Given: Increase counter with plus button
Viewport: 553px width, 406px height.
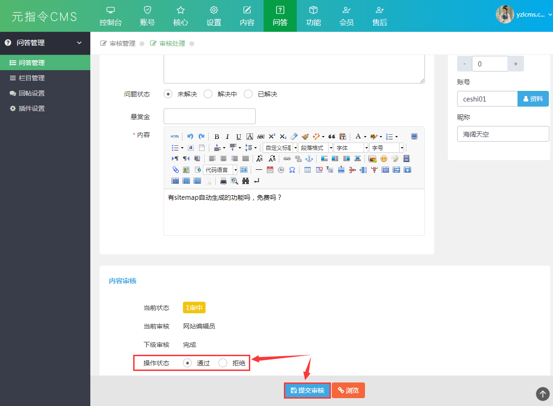Looking at the screenshot, I should pyautogui.click(x=516, y=64).
